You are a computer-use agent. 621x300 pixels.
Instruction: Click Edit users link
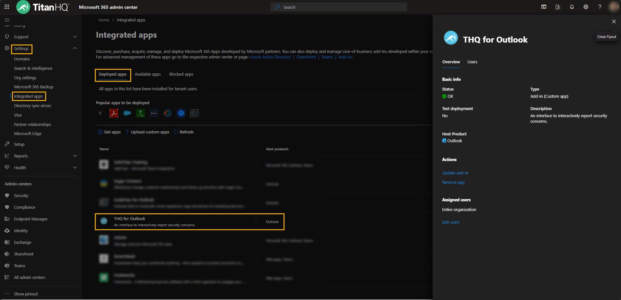pyautogui.click(x=451, y=222)
